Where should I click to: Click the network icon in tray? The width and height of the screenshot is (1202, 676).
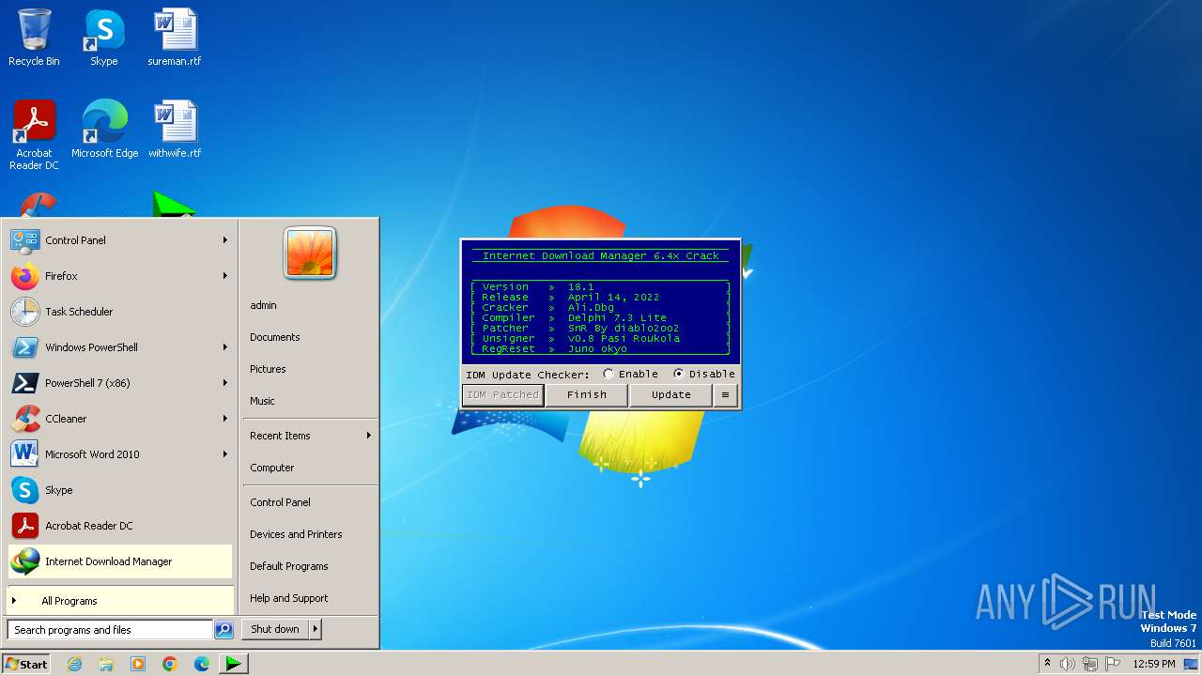pyautogui.click(x=1090, y=664)
